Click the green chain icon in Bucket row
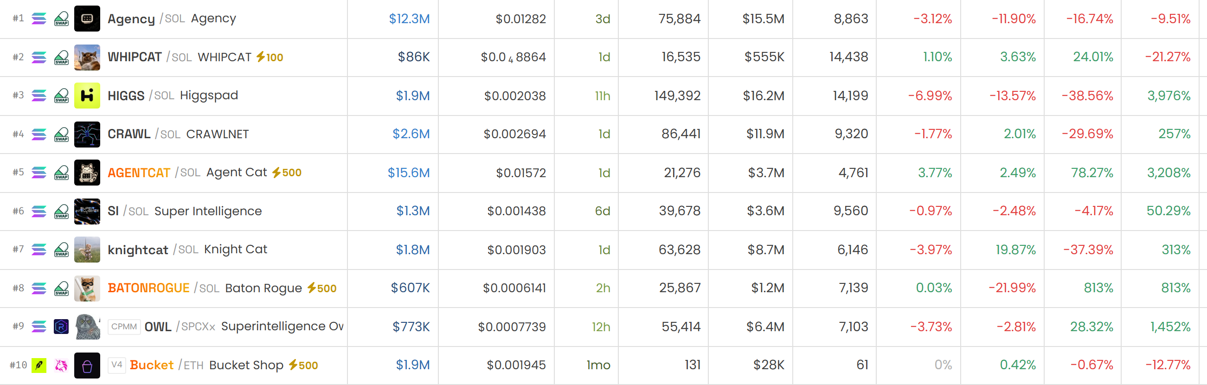 (39, 366)
